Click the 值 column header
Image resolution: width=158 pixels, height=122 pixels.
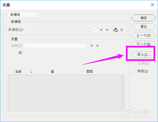point(52,71)
